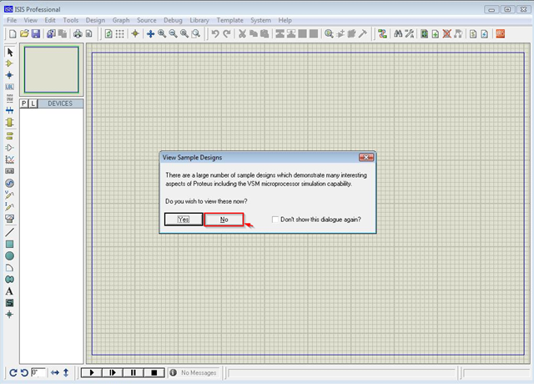Click the 'No Messages' status indicator
Screen dimensions: 534x384
(194, 373)
